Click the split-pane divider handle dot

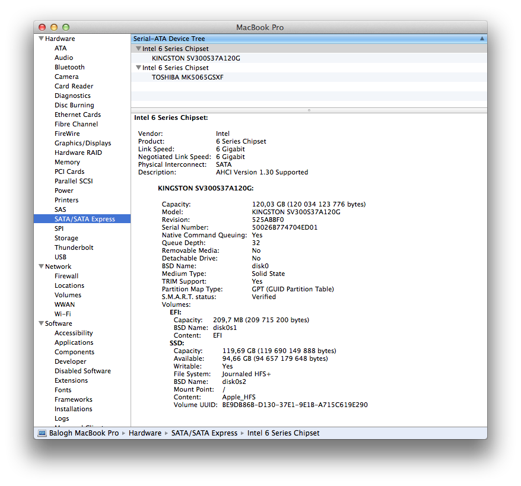309,110
